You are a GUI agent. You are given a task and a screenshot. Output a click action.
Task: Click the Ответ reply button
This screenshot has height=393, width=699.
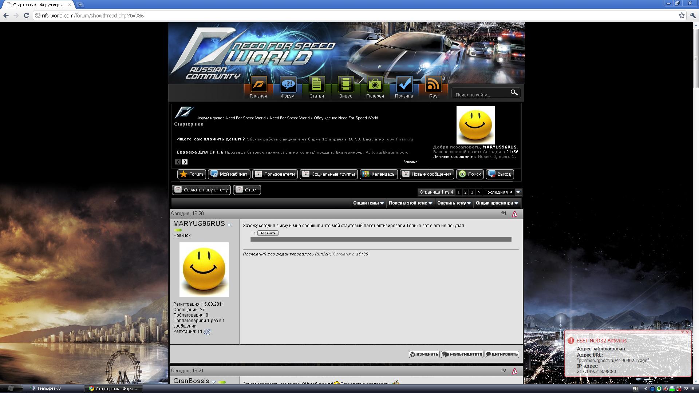point(247,190)
